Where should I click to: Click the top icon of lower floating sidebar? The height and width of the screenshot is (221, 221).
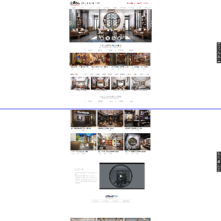219,153
